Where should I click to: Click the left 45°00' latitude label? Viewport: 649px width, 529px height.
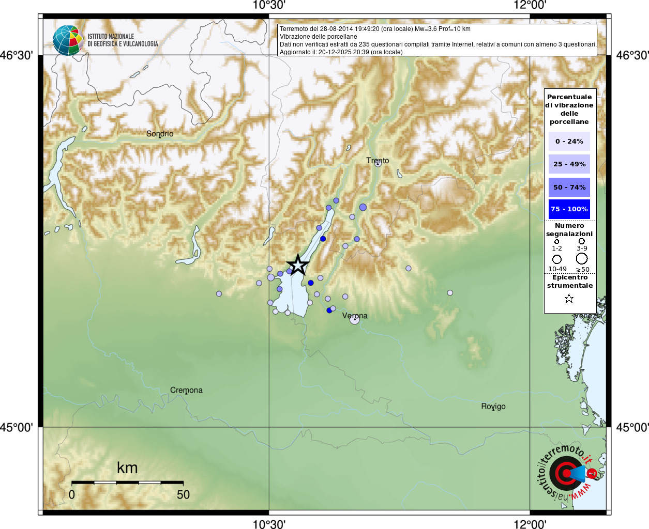tap(17, 428)
